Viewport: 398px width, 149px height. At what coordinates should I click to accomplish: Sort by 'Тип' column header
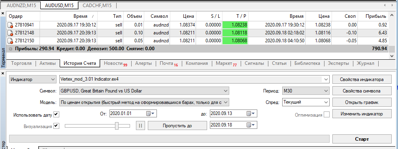pyautogui.click(x=110, y=16)
